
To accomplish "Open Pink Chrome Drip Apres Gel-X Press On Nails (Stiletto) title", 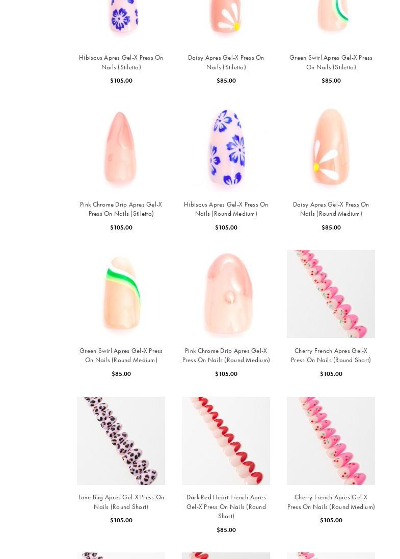I will [x=121, y=209].
